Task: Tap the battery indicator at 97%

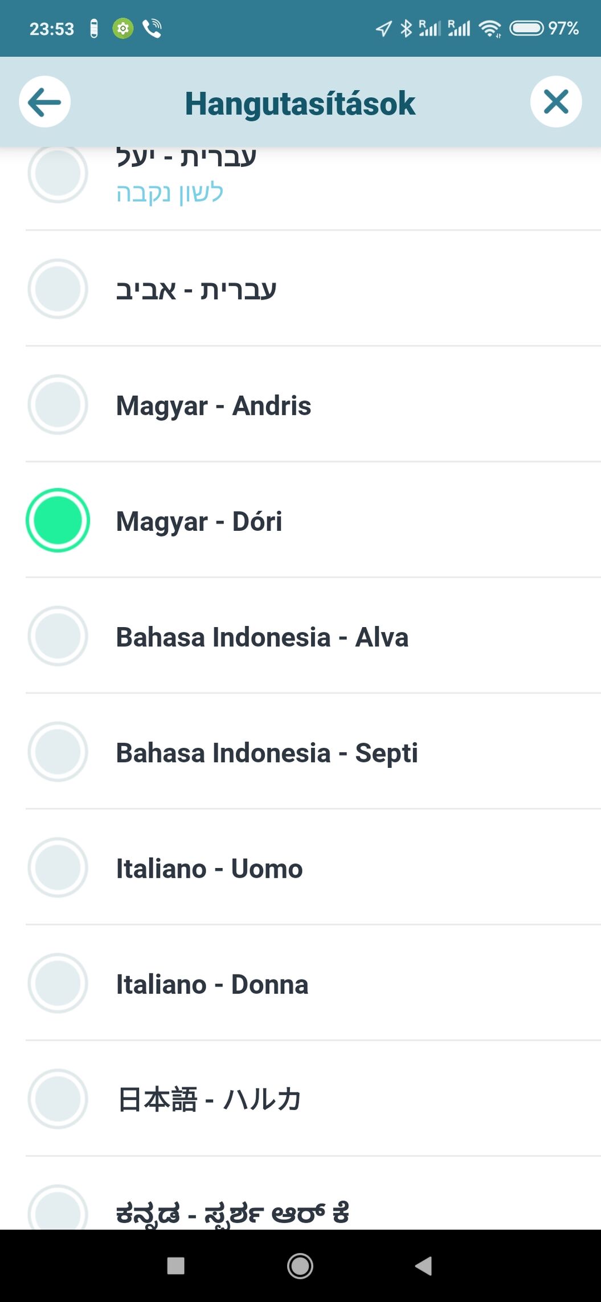Action: [526, 28]
